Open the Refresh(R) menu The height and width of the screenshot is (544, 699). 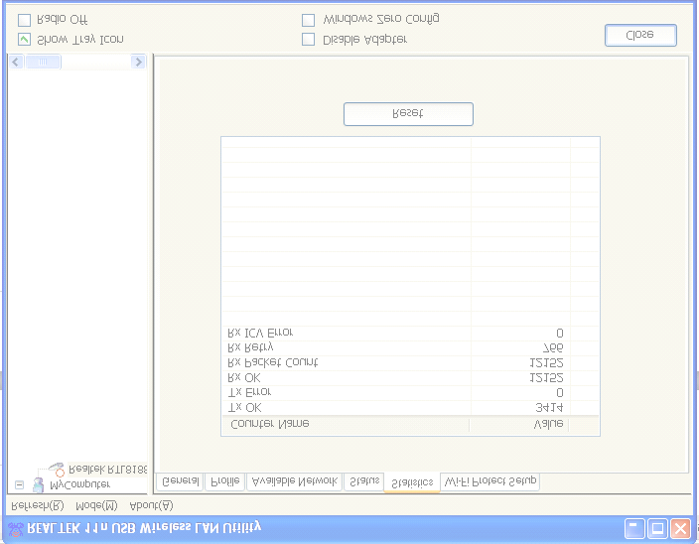(38, 505)
